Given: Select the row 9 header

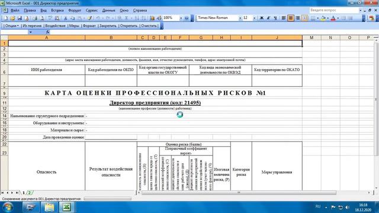Looking at the screenshot, I should pos(4,93).
